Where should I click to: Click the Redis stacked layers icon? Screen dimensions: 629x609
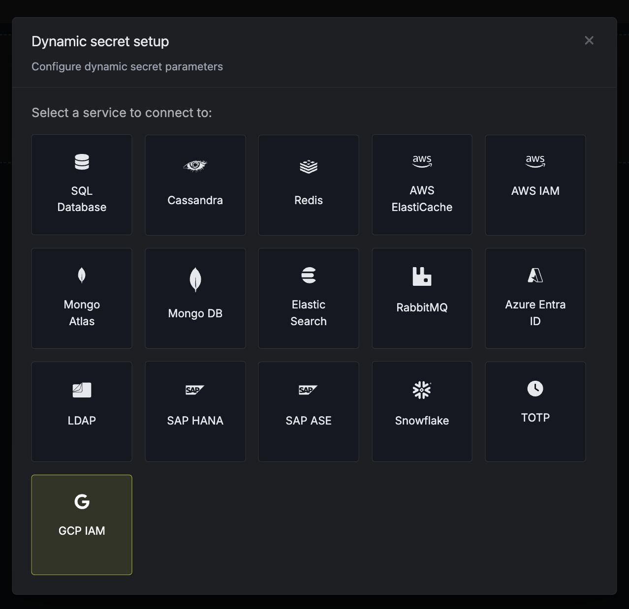(309, 166)
